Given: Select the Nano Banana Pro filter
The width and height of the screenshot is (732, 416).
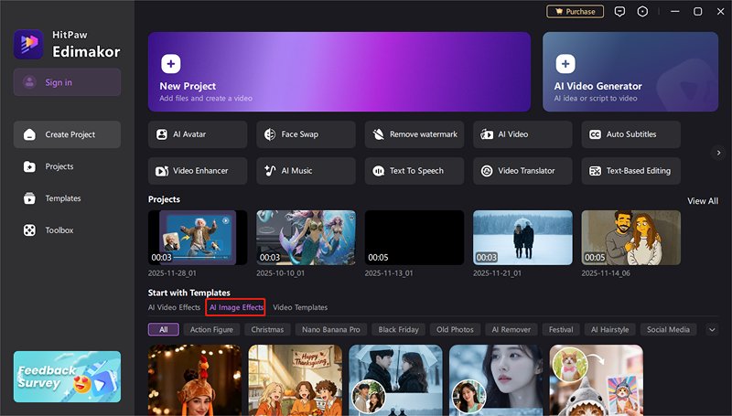Looking at the screenshot, I should 330,329.
